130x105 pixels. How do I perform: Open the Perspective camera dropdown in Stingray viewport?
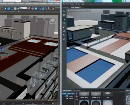74,10
